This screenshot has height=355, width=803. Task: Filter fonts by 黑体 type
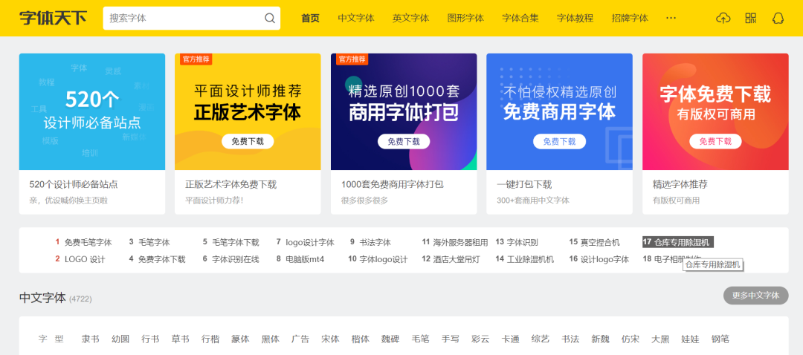(271, 339)
